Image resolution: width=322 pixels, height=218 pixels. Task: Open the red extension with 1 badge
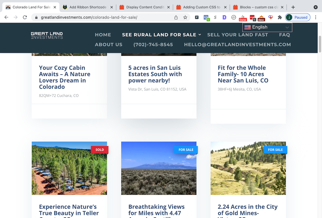point(253,18)
